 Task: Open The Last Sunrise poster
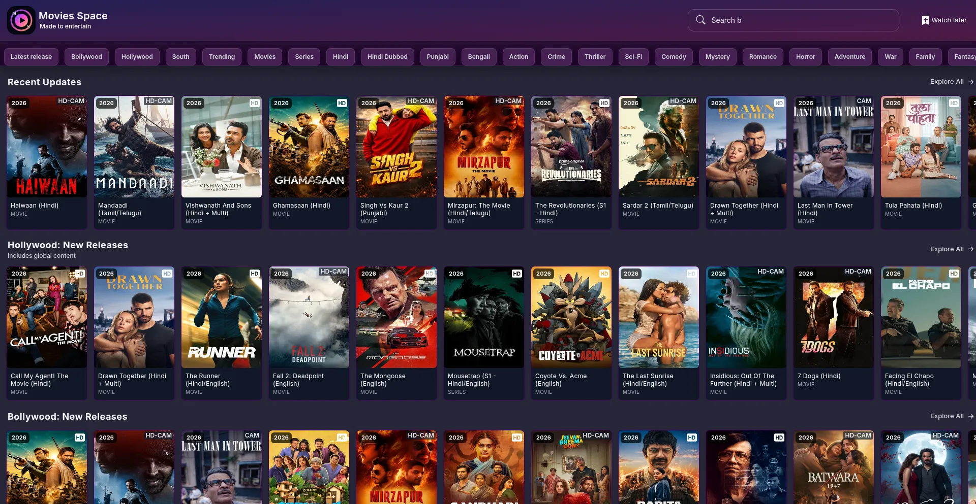click(659, 317)
